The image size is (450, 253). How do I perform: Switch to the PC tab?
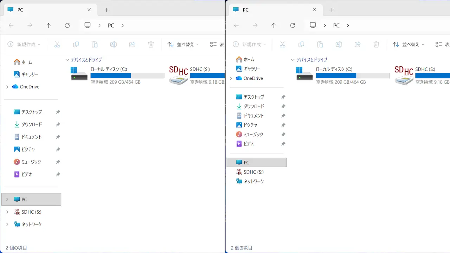tap(20, 9)
